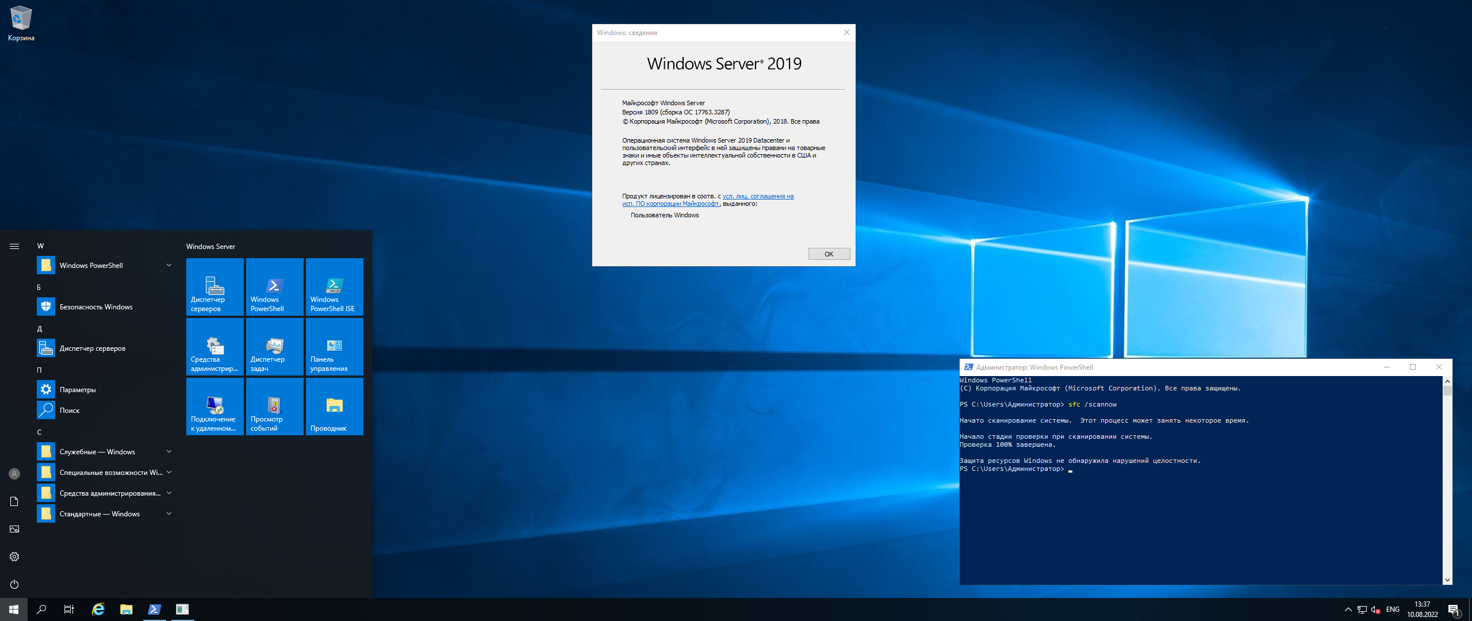The width and height of the screenshot is (1472, 621).
Task: Expand the Start hamburger menu
Action: click(14, 246)
